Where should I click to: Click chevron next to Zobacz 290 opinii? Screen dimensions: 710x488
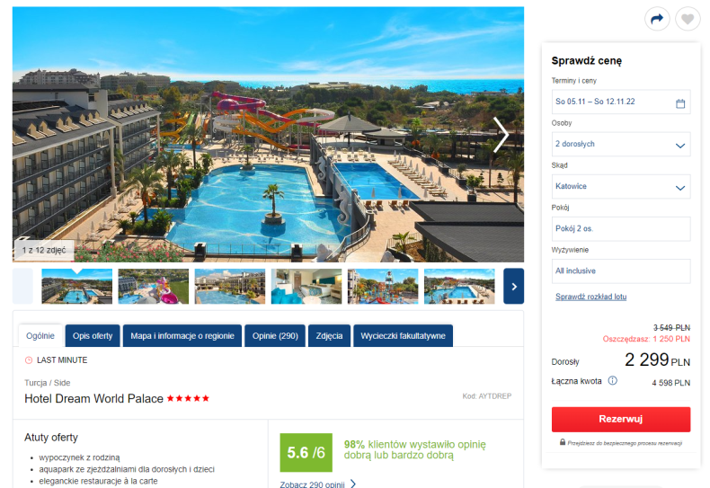tap(353, 484)
